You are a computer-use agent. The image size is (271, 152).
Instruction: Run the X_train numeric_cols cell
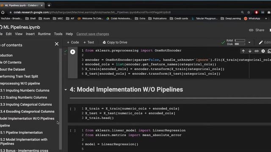tap(72, 109)
